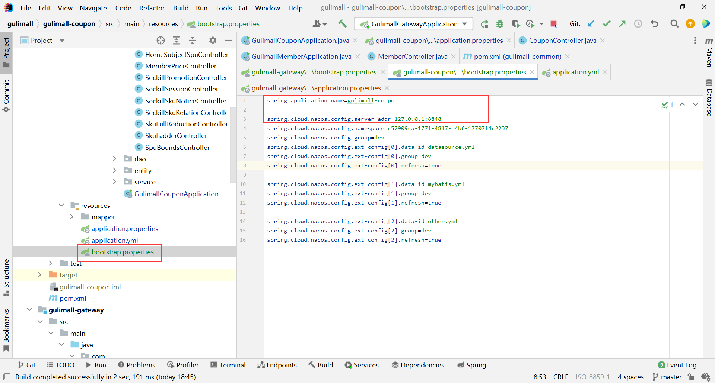Close the gulimall-gateway application.properties tab

coord(387,88)
